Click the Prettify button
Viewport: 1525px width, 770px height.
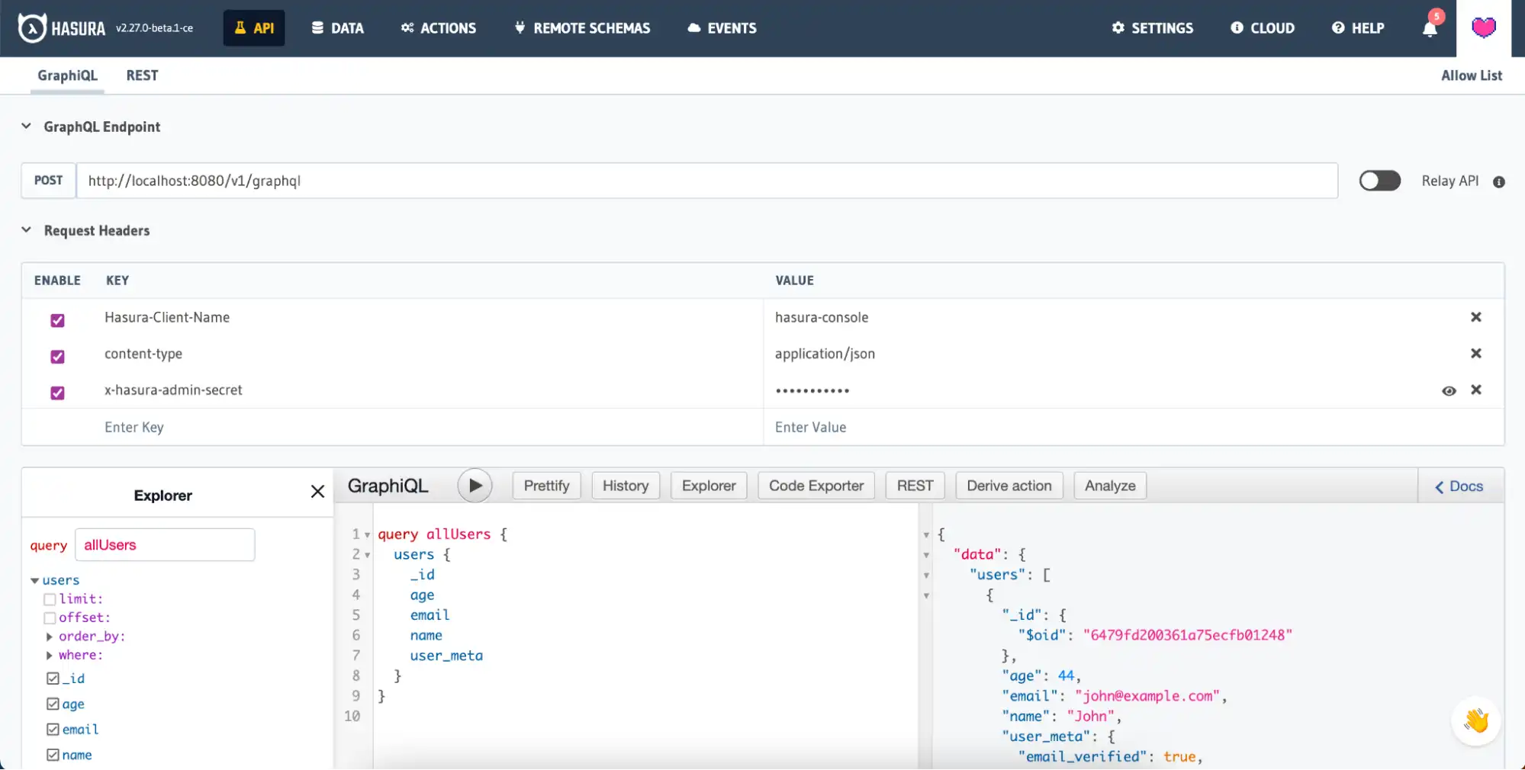(x=546, y=485)
